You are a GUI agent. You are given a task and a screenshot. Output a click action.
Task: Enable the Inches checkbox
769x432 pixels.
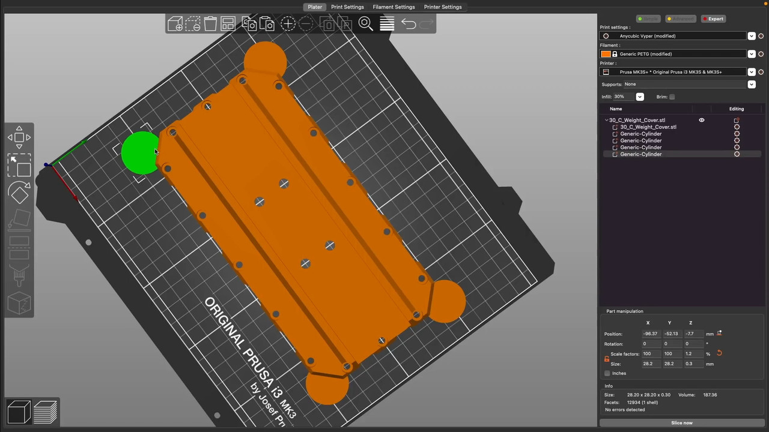(607, 373)
